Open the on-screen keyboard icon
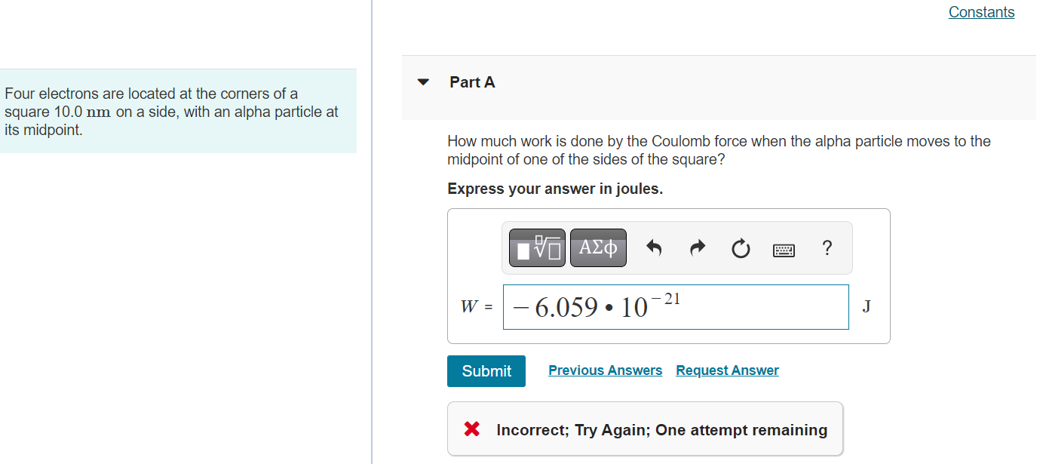The height and width of the screenshot is (464, 1043). coord(784,249)
